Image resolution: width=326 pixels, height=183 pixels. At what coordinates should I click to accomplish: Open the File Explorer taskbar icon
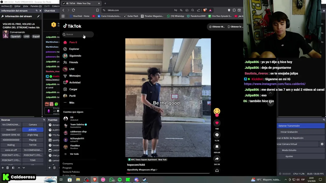click(x=78, y=180)
